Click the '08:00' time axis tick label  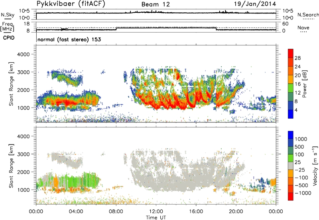pos(116,212)
